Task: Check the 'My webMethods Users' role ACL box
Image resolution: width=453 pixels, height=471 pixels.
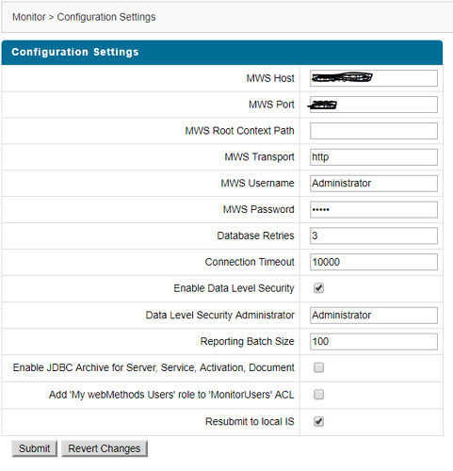Action: click(318, 395)
